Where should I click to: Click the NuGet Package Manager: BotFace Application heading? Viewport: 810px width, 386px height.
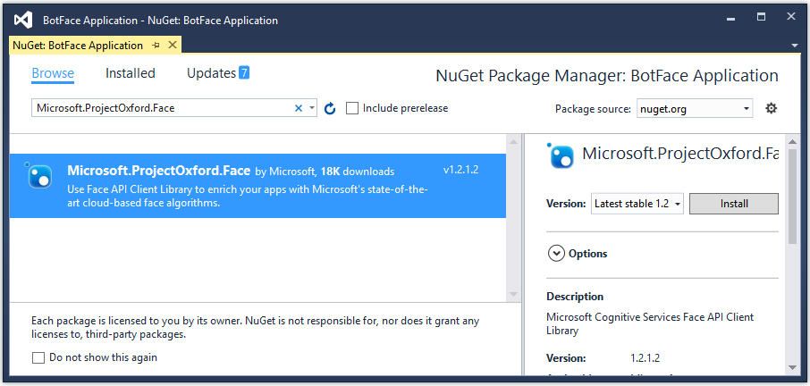(x=607, y=76)
